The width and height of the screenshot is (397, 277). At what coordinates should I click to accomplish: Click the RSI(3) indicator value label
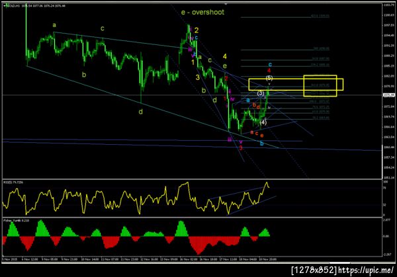13,182
